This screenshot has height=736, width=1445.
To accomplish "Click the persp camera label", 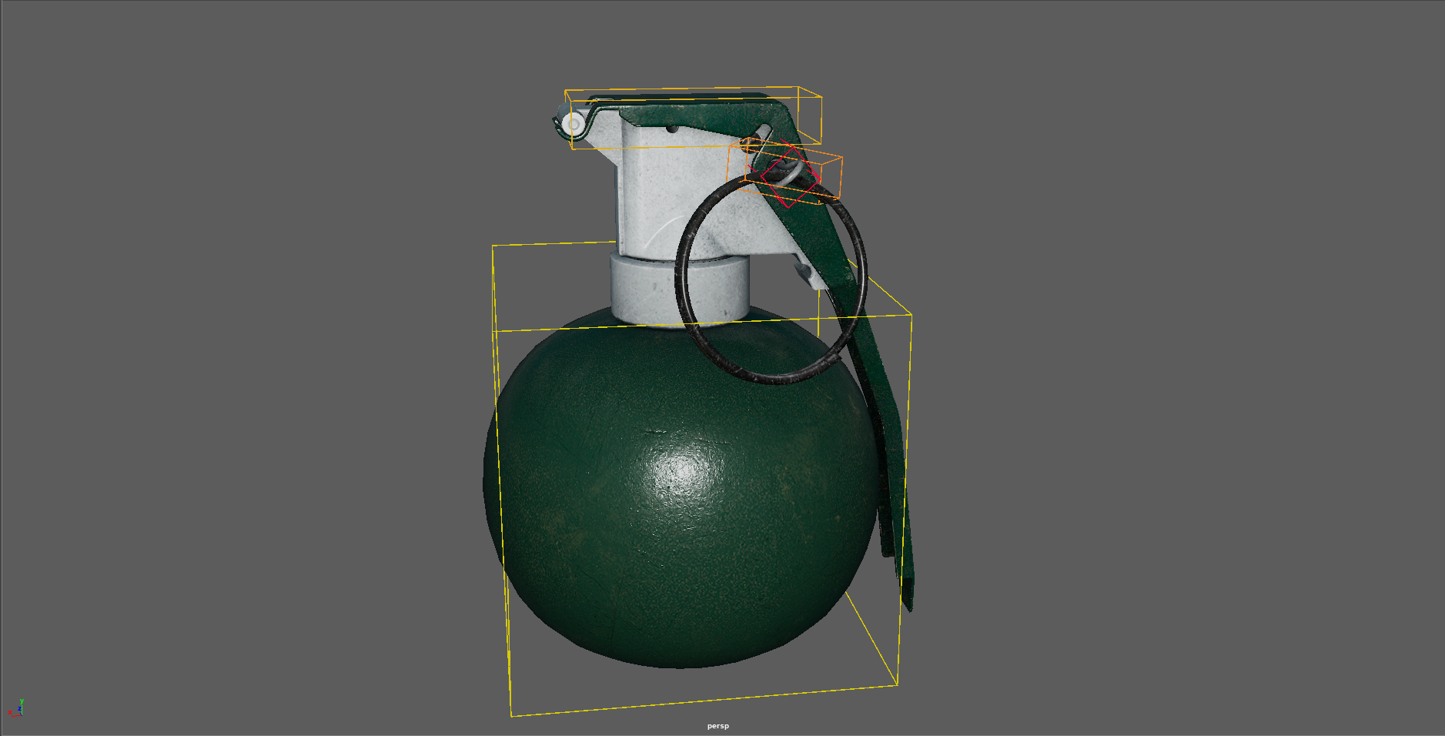I will tap(717, 726).
